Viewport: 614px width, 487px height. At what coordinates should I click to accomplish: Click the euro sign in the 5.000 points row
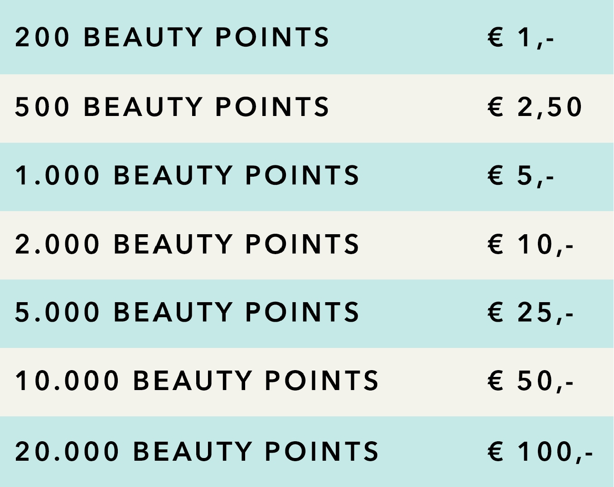[x=496, y=312]
